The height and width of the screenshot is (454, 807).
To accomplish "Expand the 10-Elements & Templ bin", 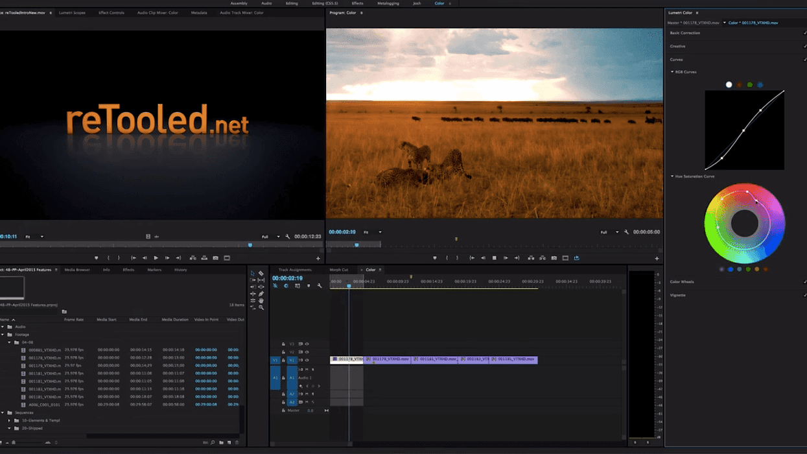I will [x=9, y=420].
